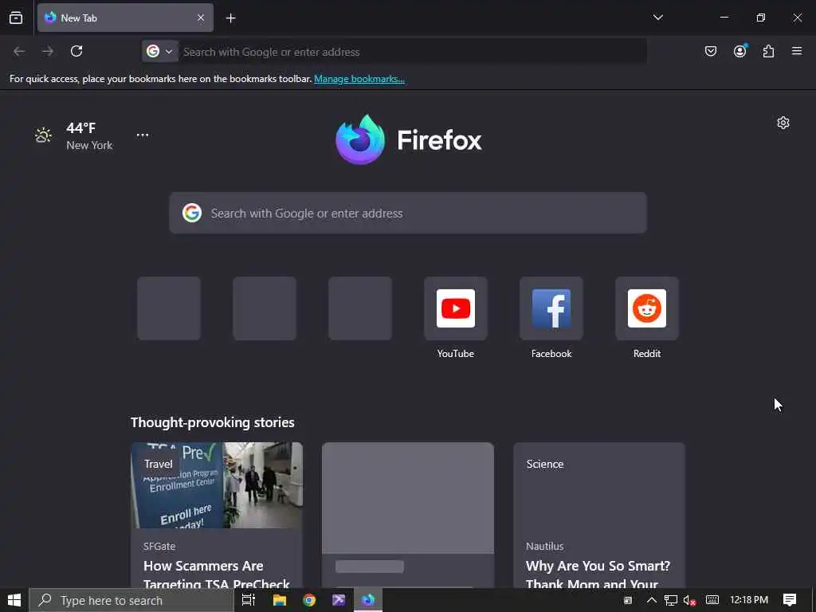Focus the address bar search field
Image resolution: width=816 pixels, height=612 pixels.
pos(411,52)
